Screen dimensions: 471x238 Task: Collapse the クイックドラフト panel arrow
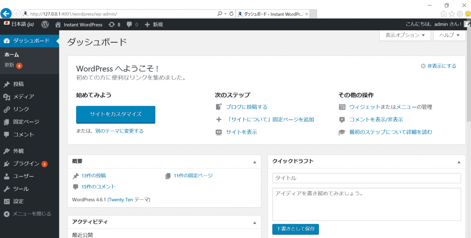pyautogui.click(x=459, y=162)
